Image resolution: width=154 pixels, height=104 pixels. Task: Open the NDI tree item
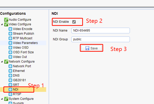coord(16,90)
